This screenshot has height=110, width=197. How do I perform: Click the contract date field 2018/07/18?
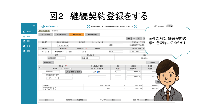point(63,45)
